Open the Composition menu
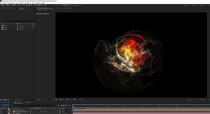This screenshot has width=210, height=114. 11,3
